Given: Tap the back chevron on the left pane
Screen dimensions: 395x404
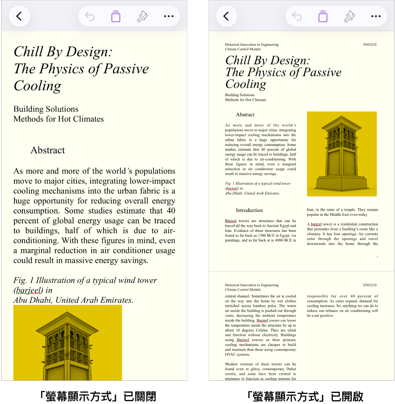Looking at the screenshot, I should [19, 16].
